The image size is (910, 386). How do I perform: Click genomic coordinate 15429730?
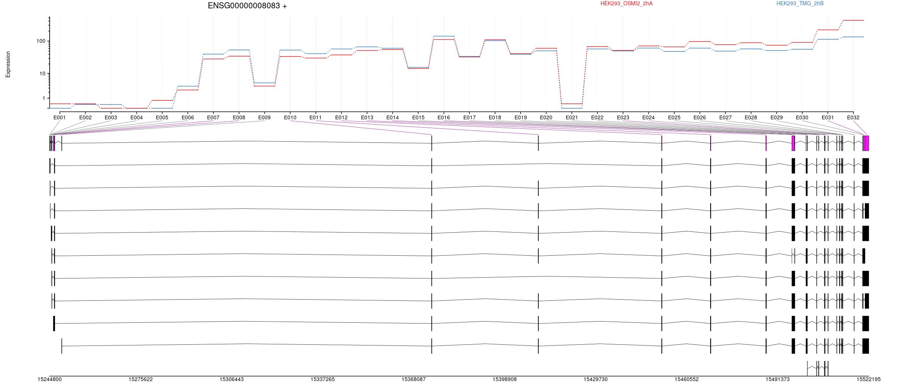[x=596, y=379]
